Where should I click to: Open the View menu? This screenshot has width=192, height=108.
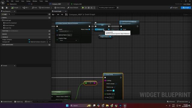(x=23, y=1)
